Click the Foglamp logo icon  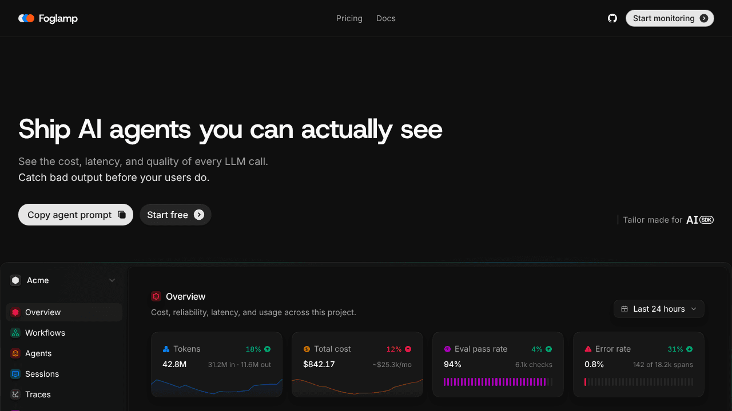[26, 18]
